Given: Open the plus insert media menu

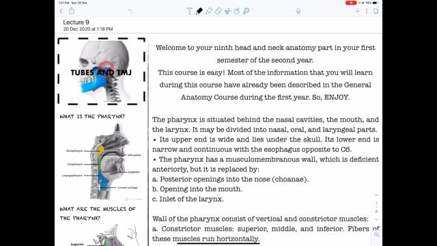Looking at the screenshot, I should tap(358, 11).
